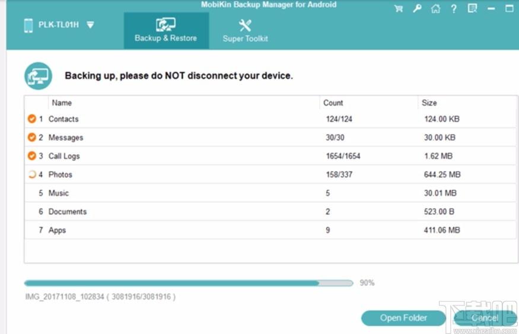Click Photos size 644.25 MB

pos(442,174)
